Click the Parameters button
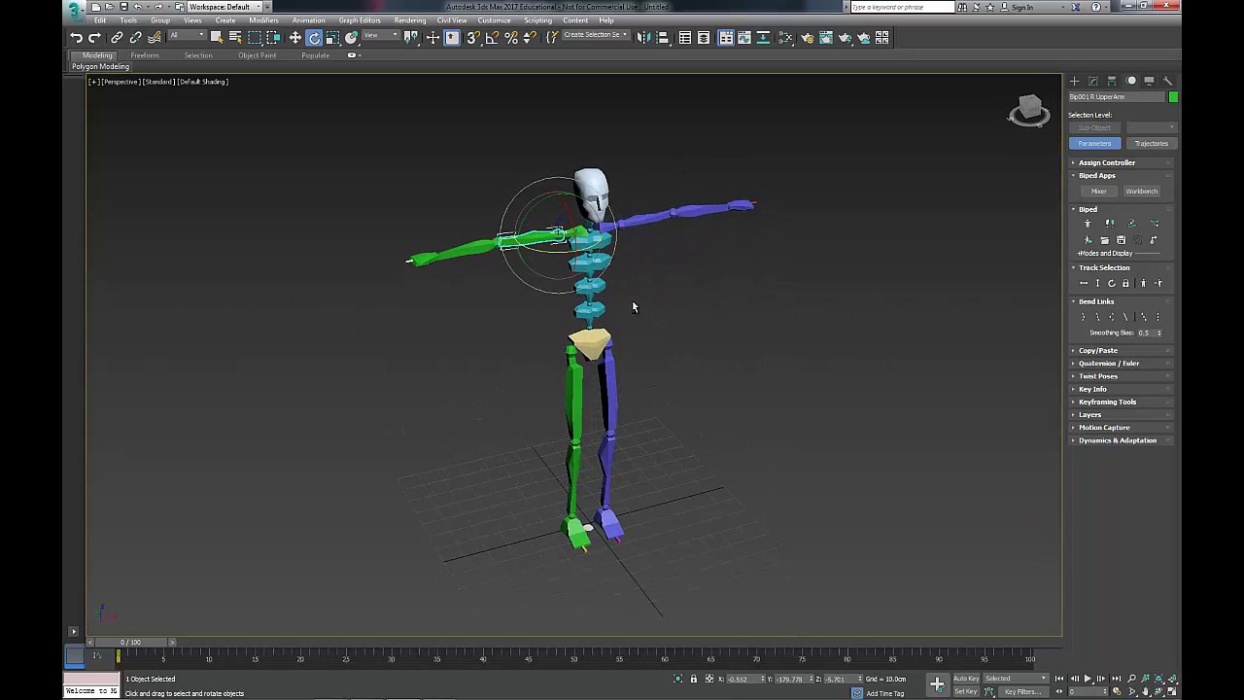Screen dimensions: 1244x700 1094,144
